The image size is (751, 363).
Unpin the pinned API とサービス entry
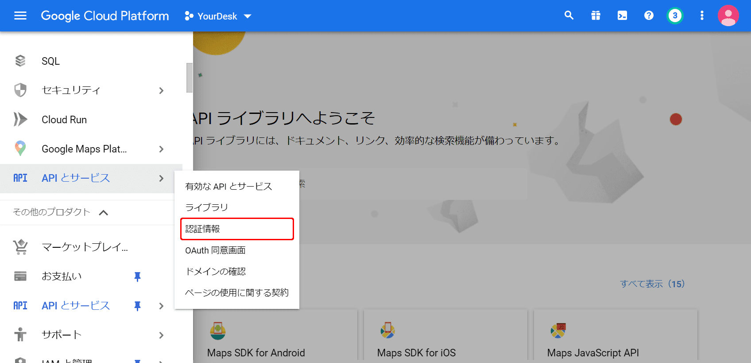(137, 306)
